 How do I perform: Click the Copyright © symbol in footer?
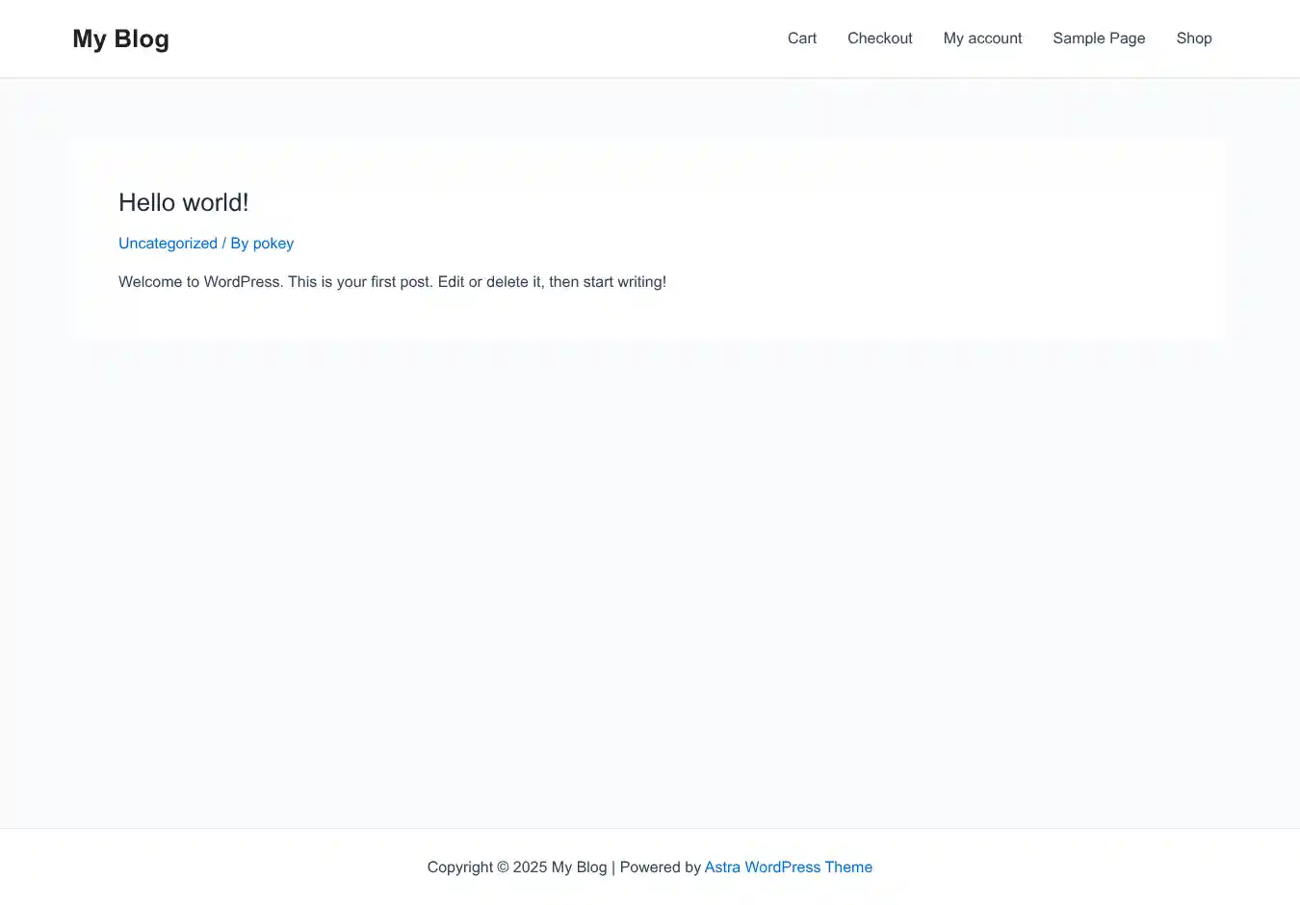click(503, 867)
